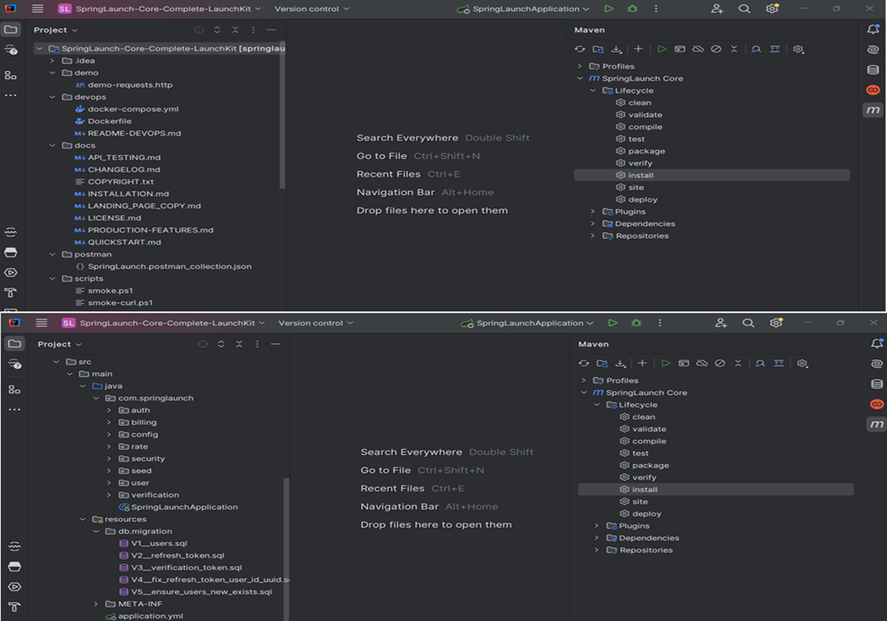Hide top window Project panel with minus icon
The width and height of the screenshot is (887, 621).
[x=271, y=30]
